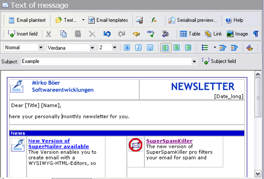Toggle underline formatting
This screenshot has width=264, height=179.
(x=150, y=48)
